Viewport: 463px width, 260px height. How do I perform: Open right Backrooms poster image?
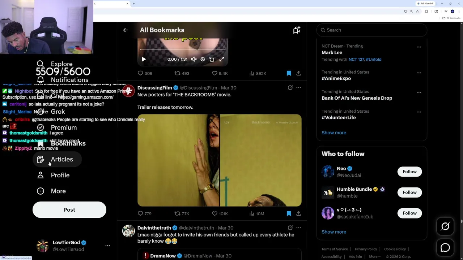(260, 160)
